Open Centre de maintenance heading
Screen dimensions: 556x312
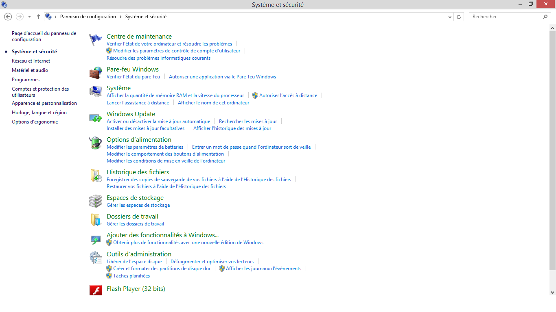pos(139,37)
